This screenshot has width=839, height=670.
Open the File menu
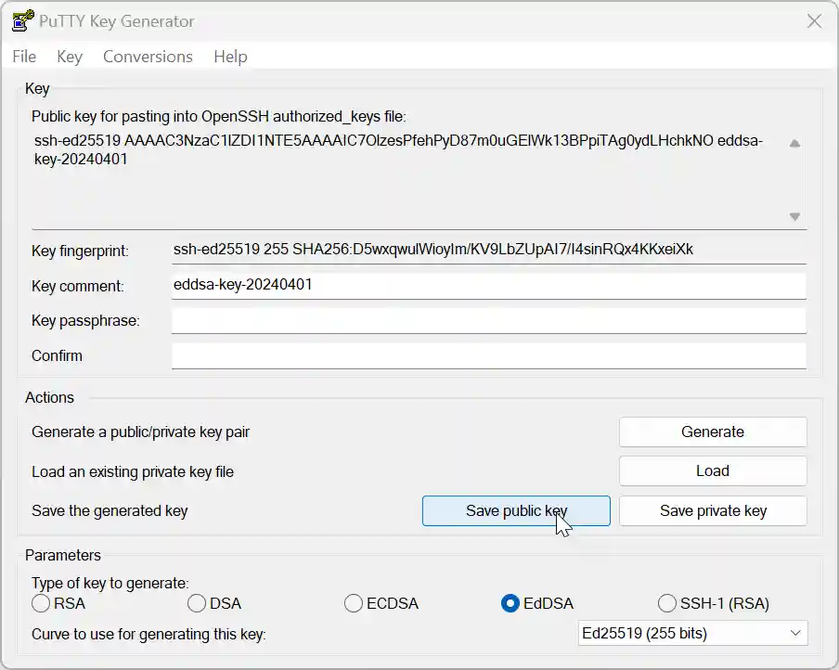[x=23, y=57]
